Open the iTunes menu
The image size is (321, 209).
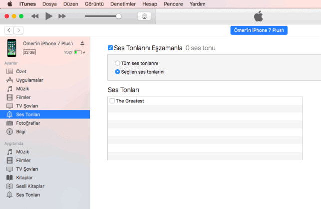pyautogui.click(x=27, y=4)
